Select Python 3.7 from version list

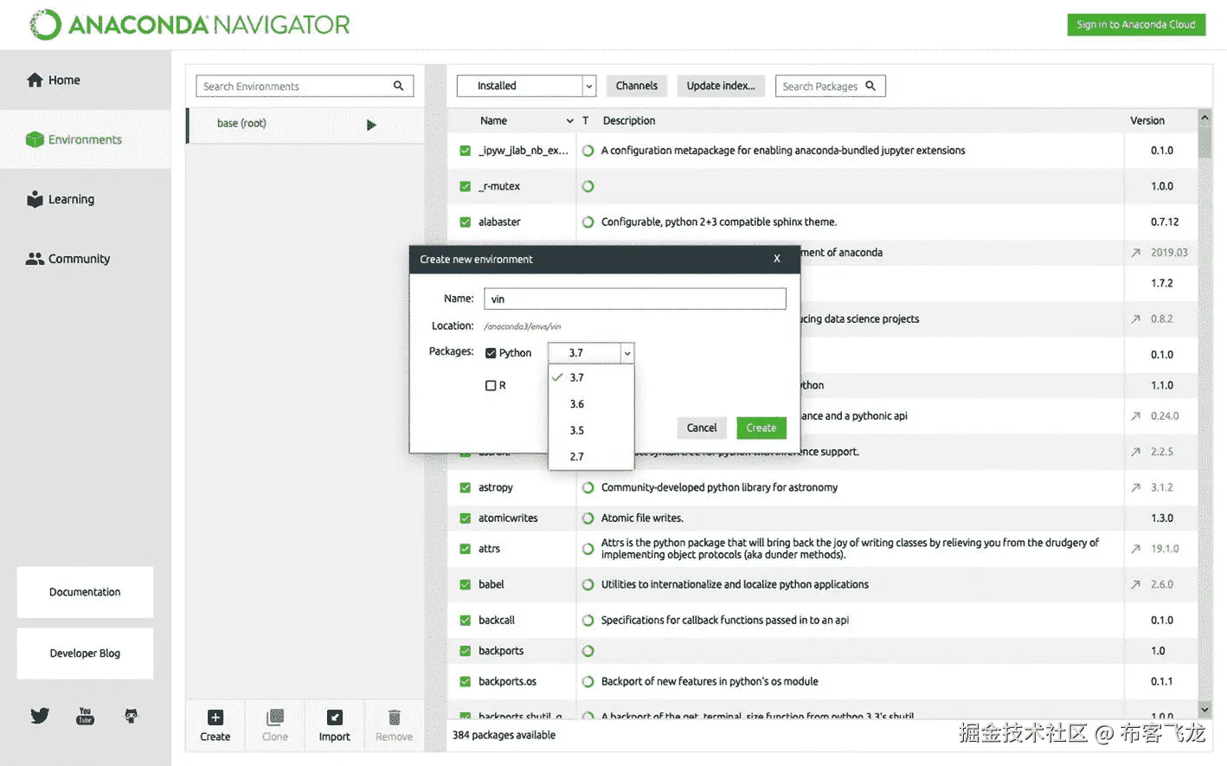click(591, 377)
